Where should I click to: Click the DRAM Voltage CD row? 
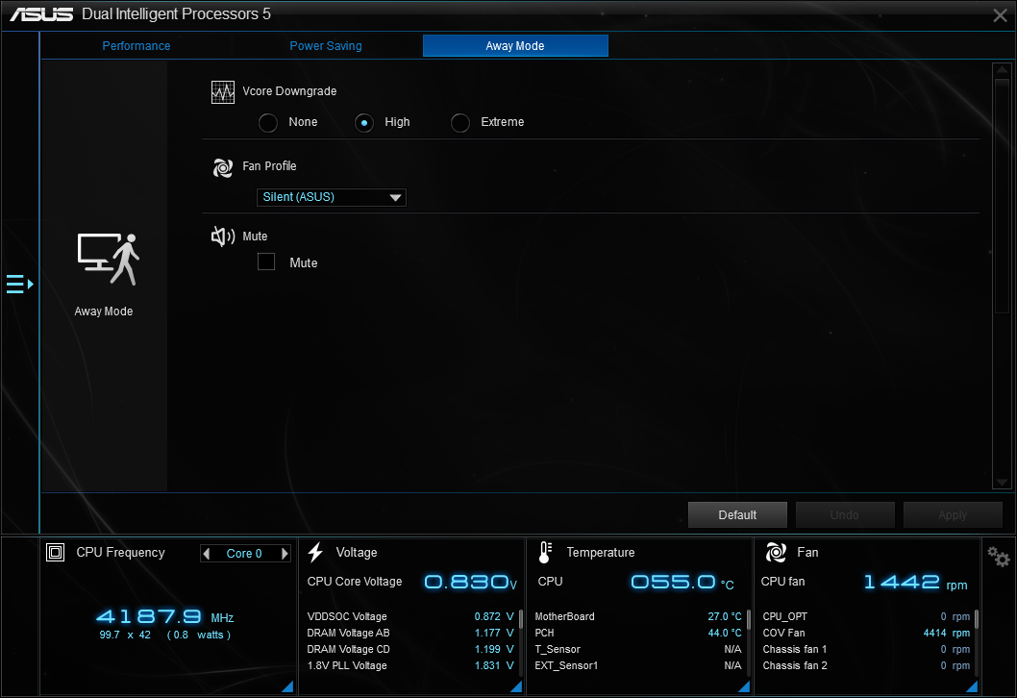pos(410,649)
